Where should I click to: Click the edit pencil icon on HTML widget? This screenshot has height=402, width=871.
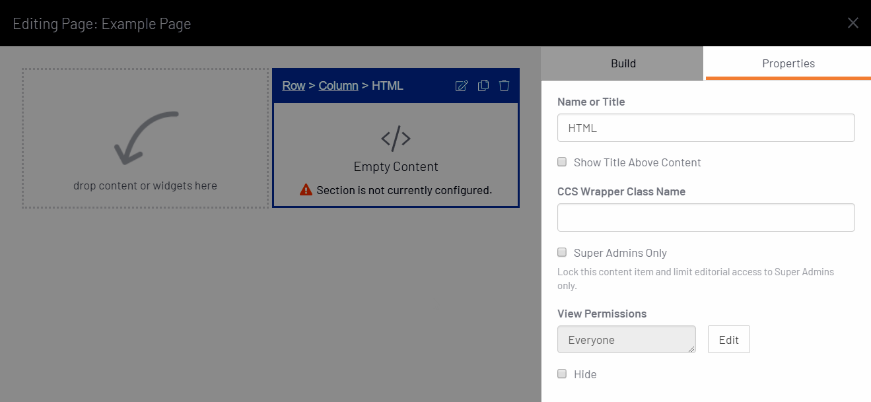point(462,86)
